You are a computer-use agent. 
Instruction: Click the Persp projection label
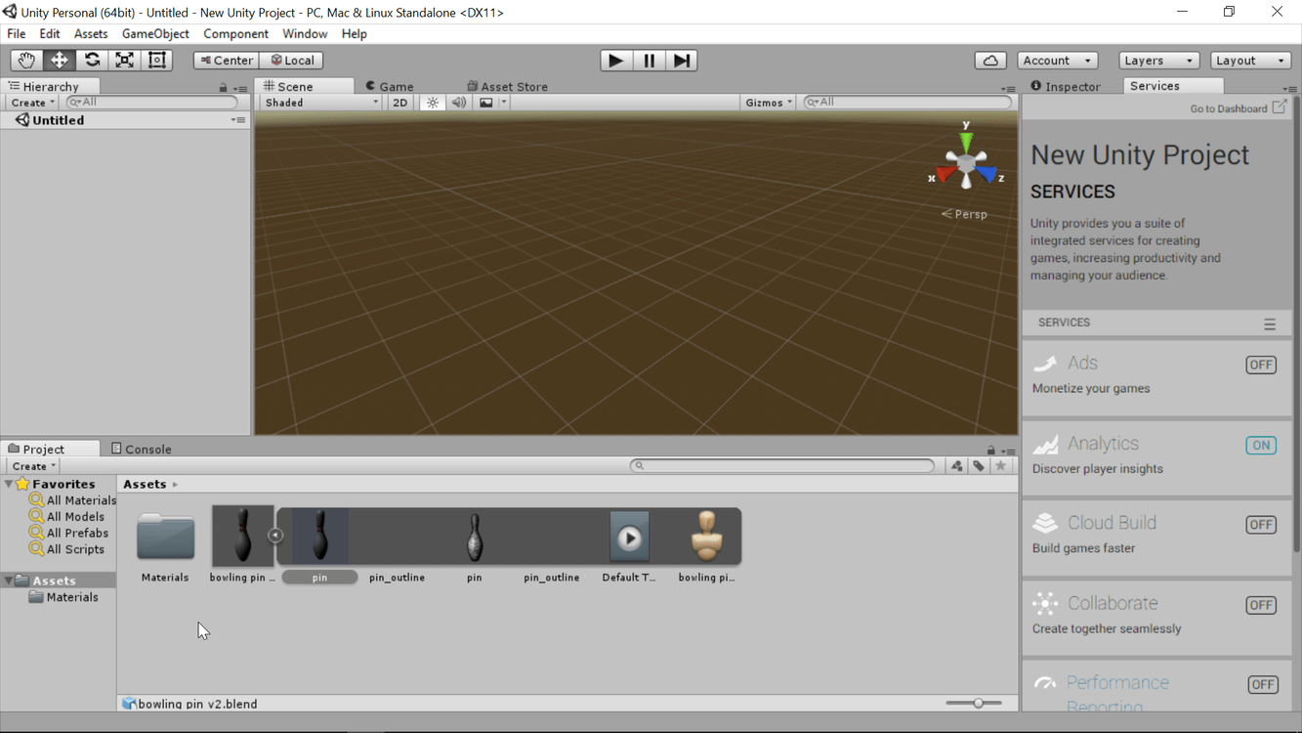click(964, 214)
